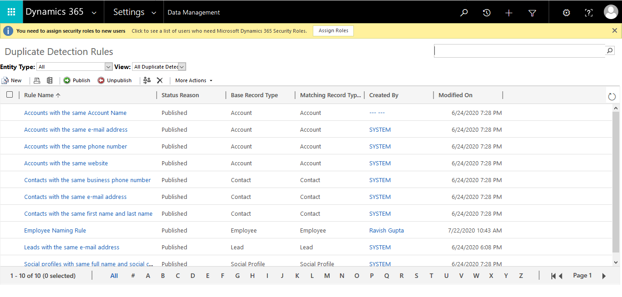Click the vertical scrollbar of the grid
The width and height of the screenshot is (622, 297).
pos(616,182)
